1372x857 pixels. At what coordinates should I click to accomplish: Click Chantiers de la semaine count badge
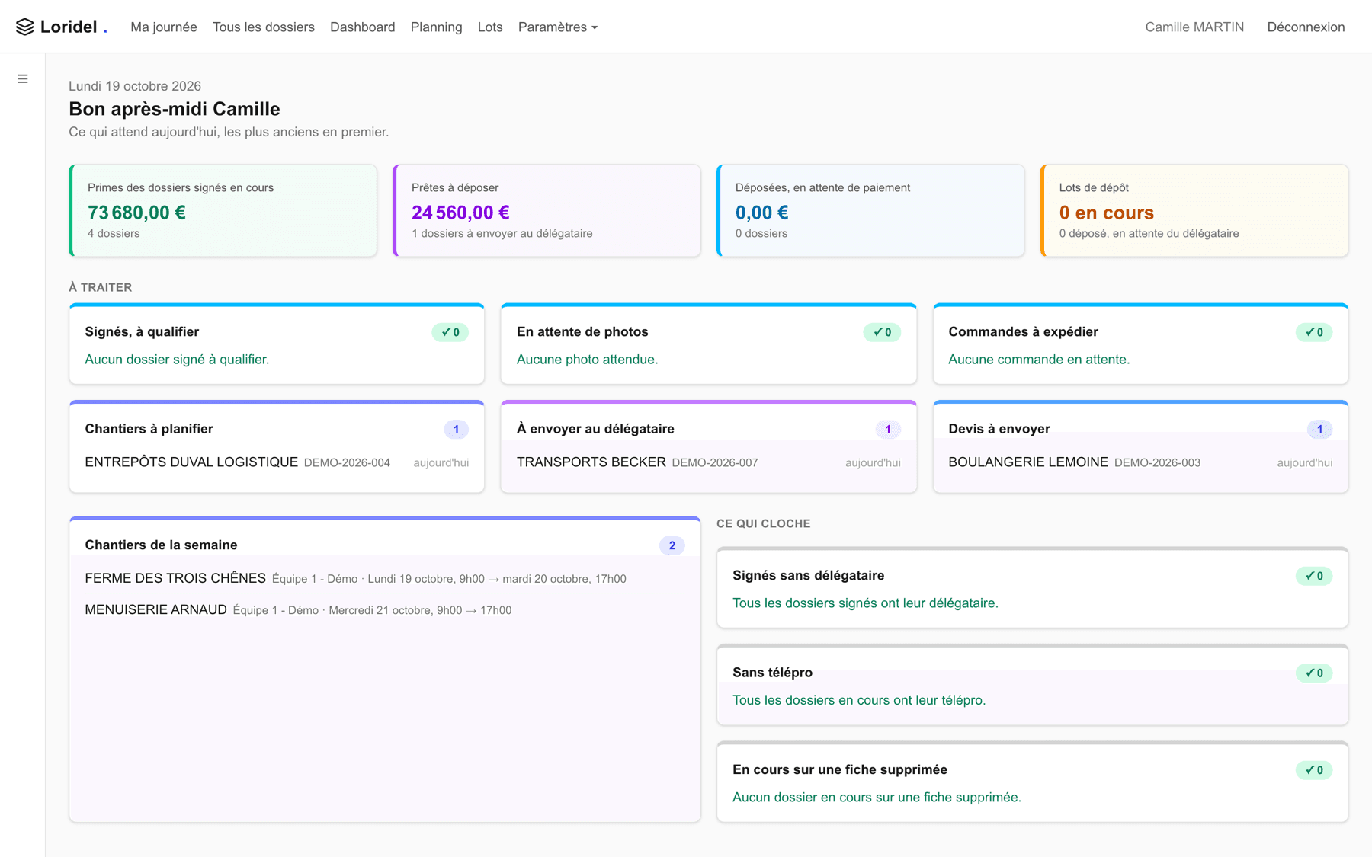coord(672,545)
